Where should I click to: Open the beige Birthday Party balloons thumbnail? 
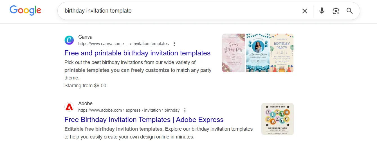(282, 53)
